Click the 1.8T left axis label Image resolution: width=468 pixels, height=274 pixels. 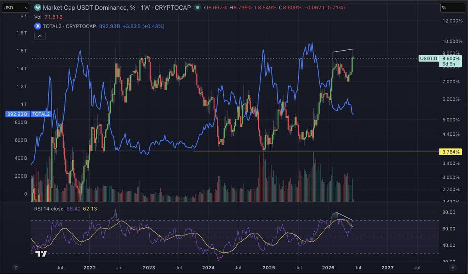[x=22, y=33]
